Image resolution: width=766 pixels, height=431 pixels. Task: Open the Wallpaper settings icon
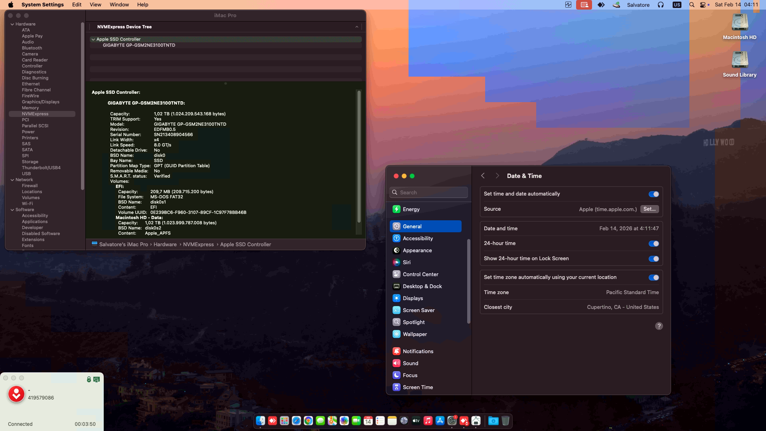396,334
